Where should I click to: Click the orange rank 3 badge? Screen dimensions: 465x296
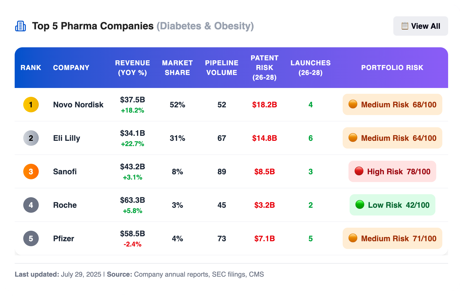(31, 172)
